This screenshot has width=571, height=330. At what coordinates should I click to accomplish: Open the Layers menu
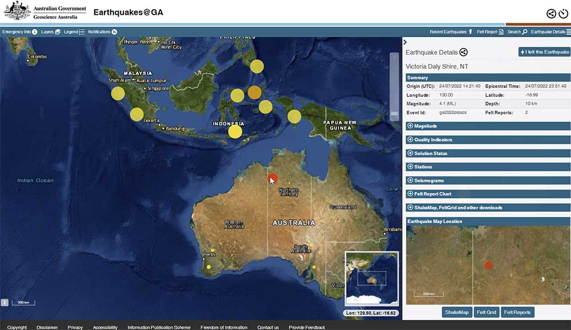click(51, 32)
